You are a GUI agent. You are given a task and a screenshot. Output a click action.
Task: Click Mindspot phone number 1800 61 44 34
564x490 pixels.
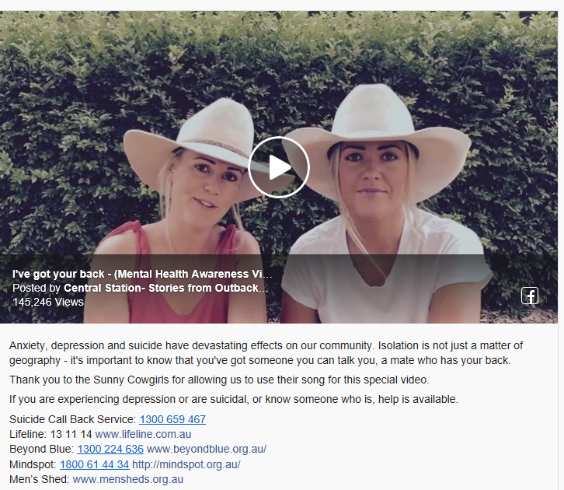point(94,464)
